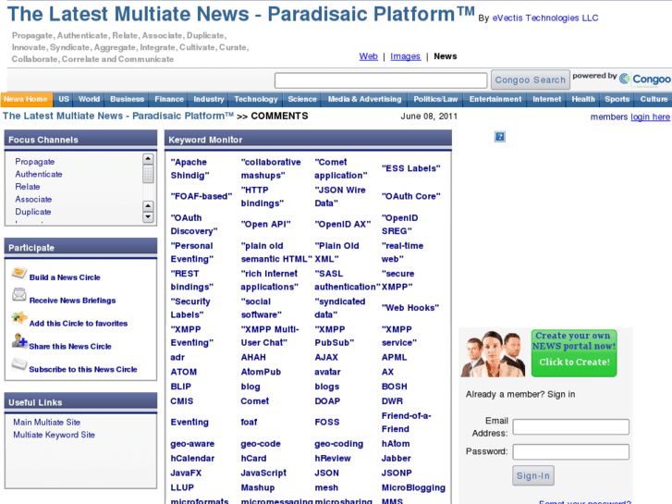
Task: Click the Share this News Circle icon
Action: click(x=18, y=340)
